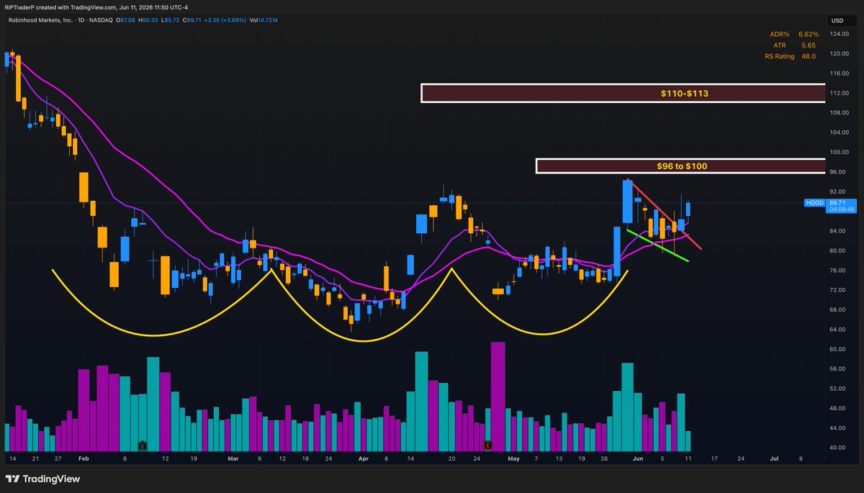Click the ADR% 6.62% indicator value
This screenshot has height=493, width=864.
coord(809,33)
